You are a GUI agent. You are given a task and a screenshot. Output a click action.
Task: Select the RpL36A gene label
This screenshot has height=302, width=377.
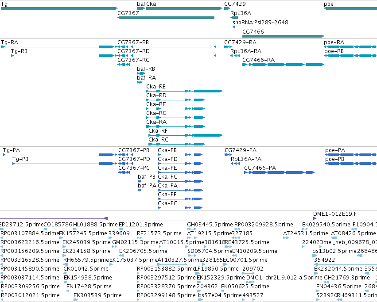(241, 13)
